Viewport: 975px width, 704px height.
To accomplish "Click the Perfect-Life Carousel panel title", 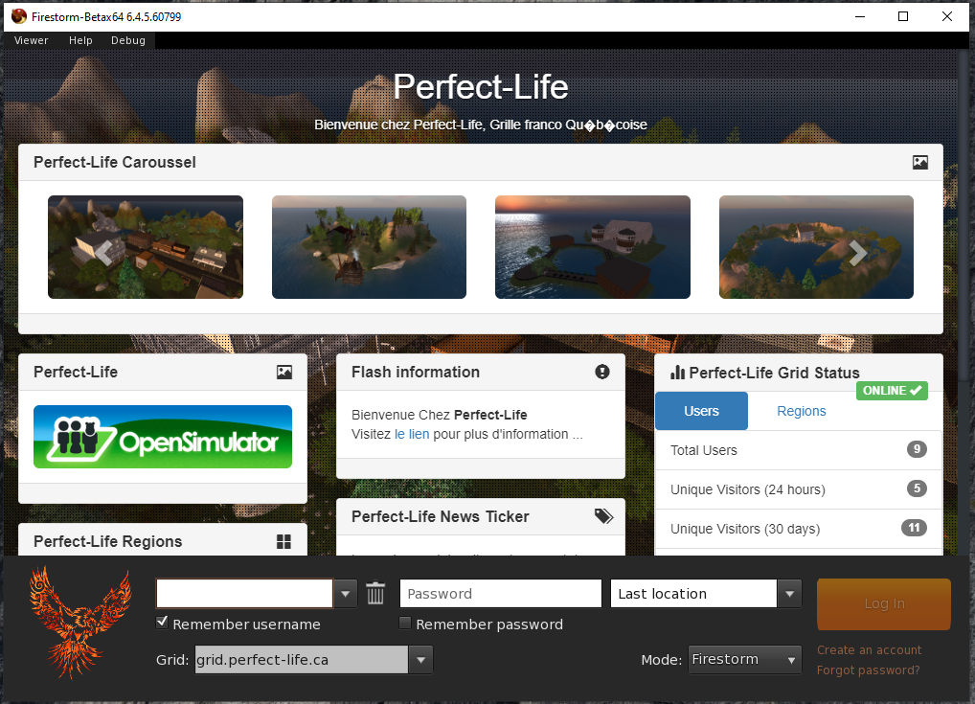I will [114, 162].
